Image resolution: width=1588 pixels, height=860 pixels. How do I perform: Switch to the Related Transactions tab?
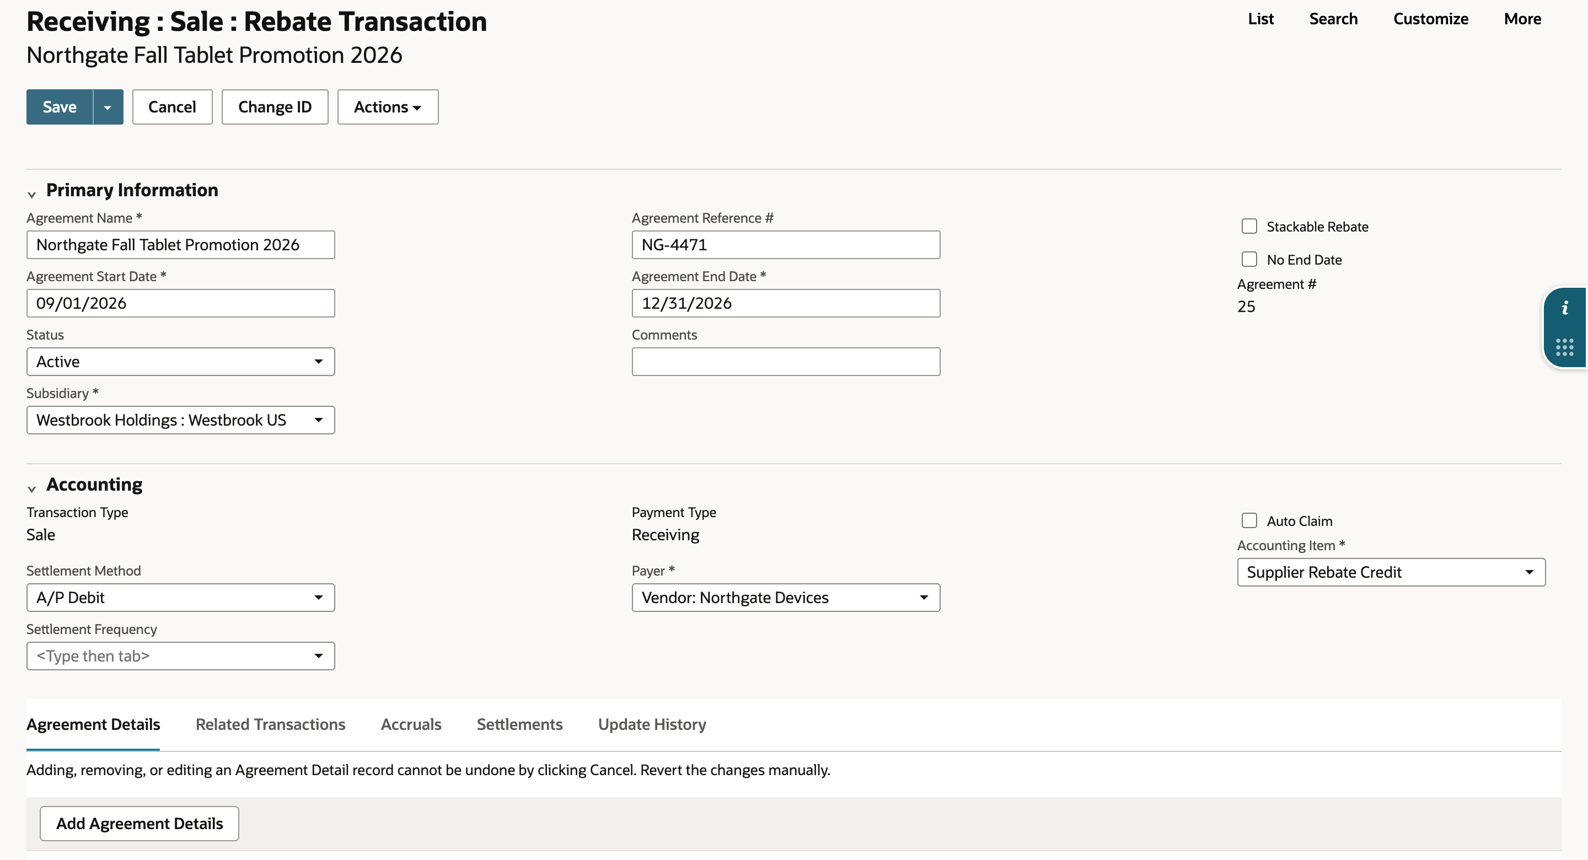pos(270,724)
